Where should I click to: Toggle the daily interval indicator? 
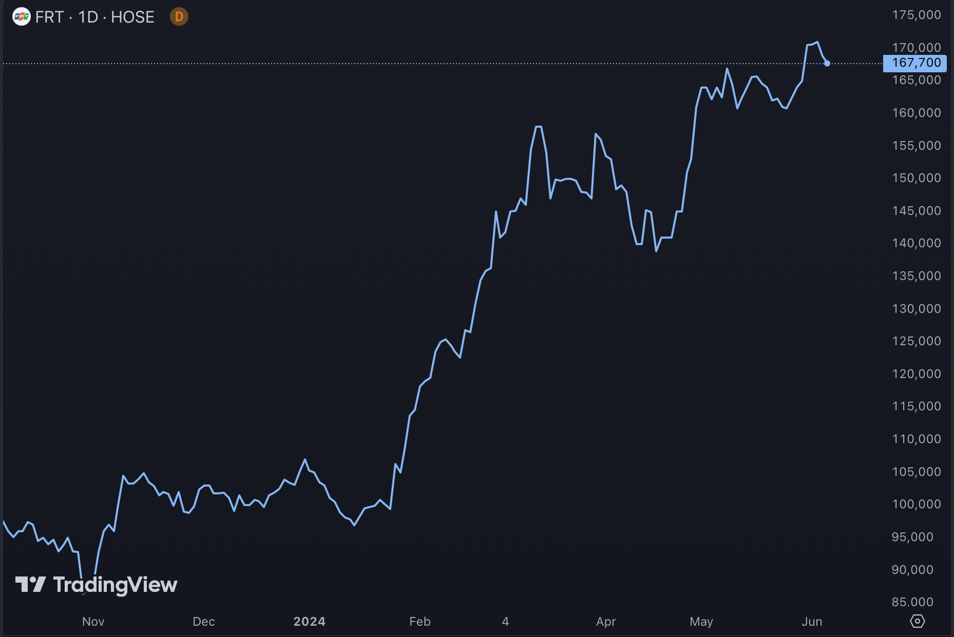178,16
